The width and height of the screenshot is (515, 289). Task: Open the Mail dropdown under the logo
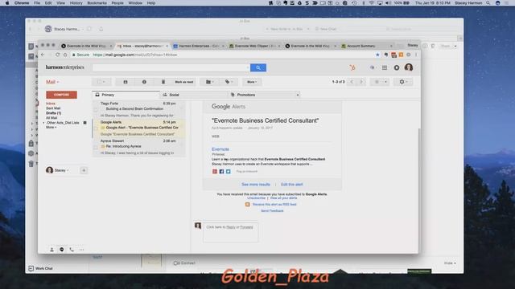point(52,82)
